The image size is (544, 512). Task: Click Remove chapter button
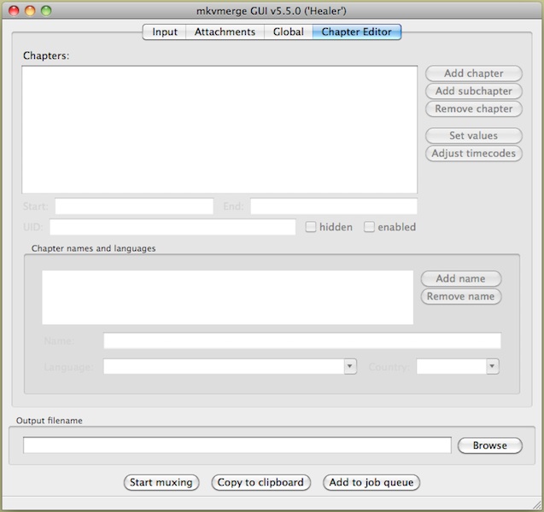(x=473, y=109)
